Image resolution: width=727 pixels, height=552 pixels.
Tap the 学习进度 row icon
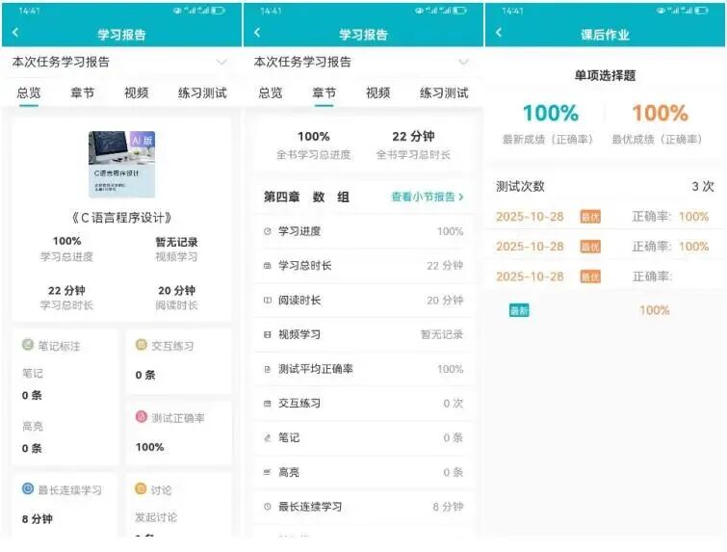pyautogui.click(x=267, y=231)
